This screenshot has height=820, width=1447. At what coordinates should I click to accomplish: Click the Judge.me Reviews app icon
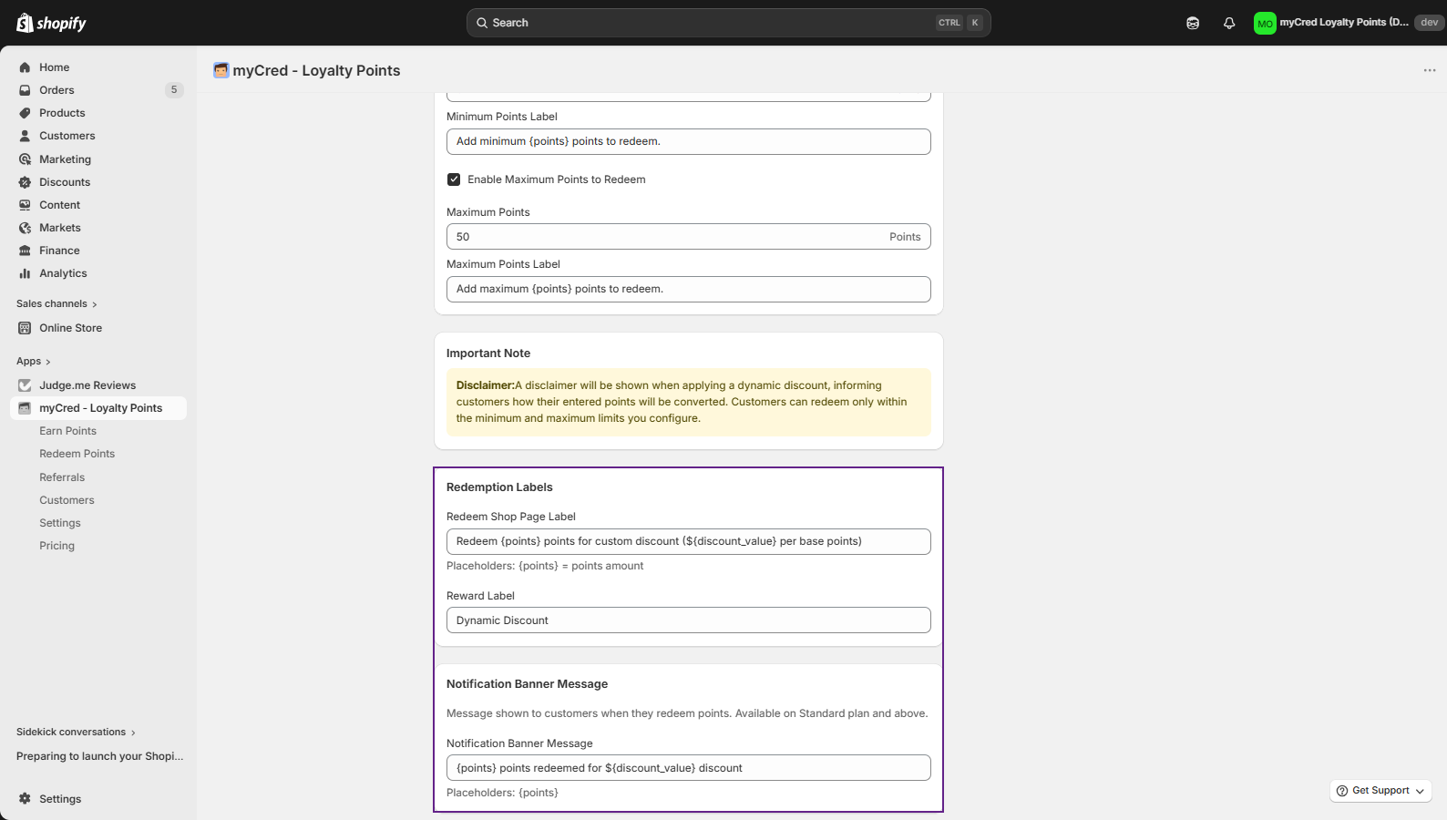pyautogui.click(x=25, y=385)
